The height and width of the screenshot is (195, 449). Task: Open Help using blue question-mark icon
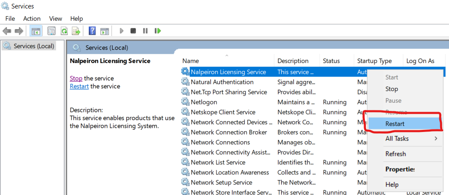pos(92,31)
